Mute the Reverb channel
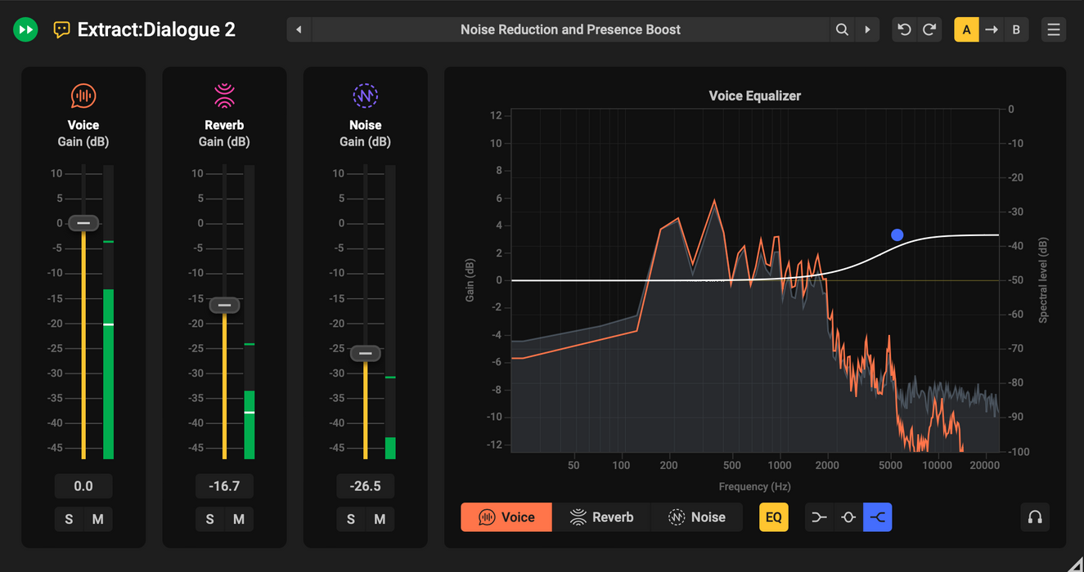Image resolution: width=1084 pixels, height=572 pixels. [239, 520]
